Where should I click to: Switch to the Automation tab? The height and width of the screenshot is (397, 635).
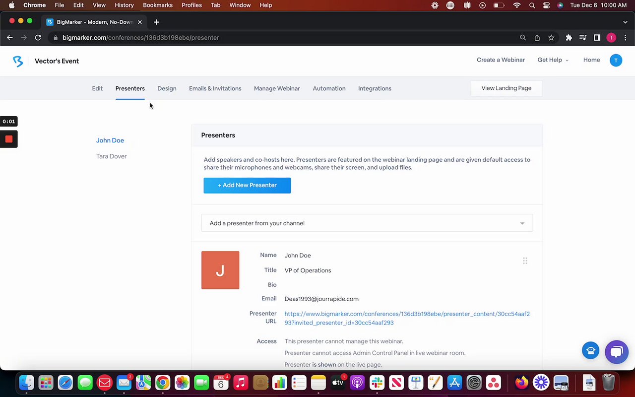tap(329, 88)
